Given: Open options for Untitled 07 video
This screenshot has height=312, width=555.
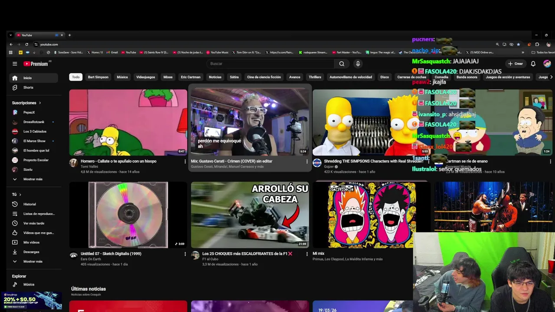Looking at the screenshot, I should pos(185,254).
